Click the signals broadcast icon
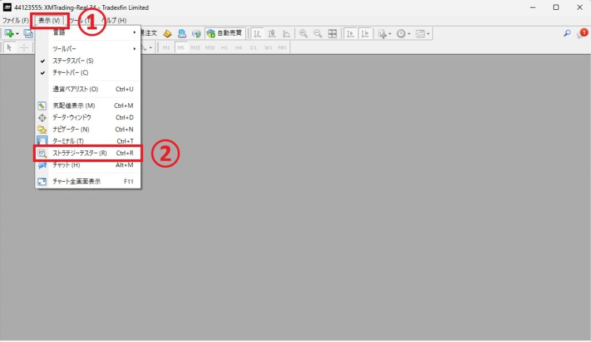 196,33
